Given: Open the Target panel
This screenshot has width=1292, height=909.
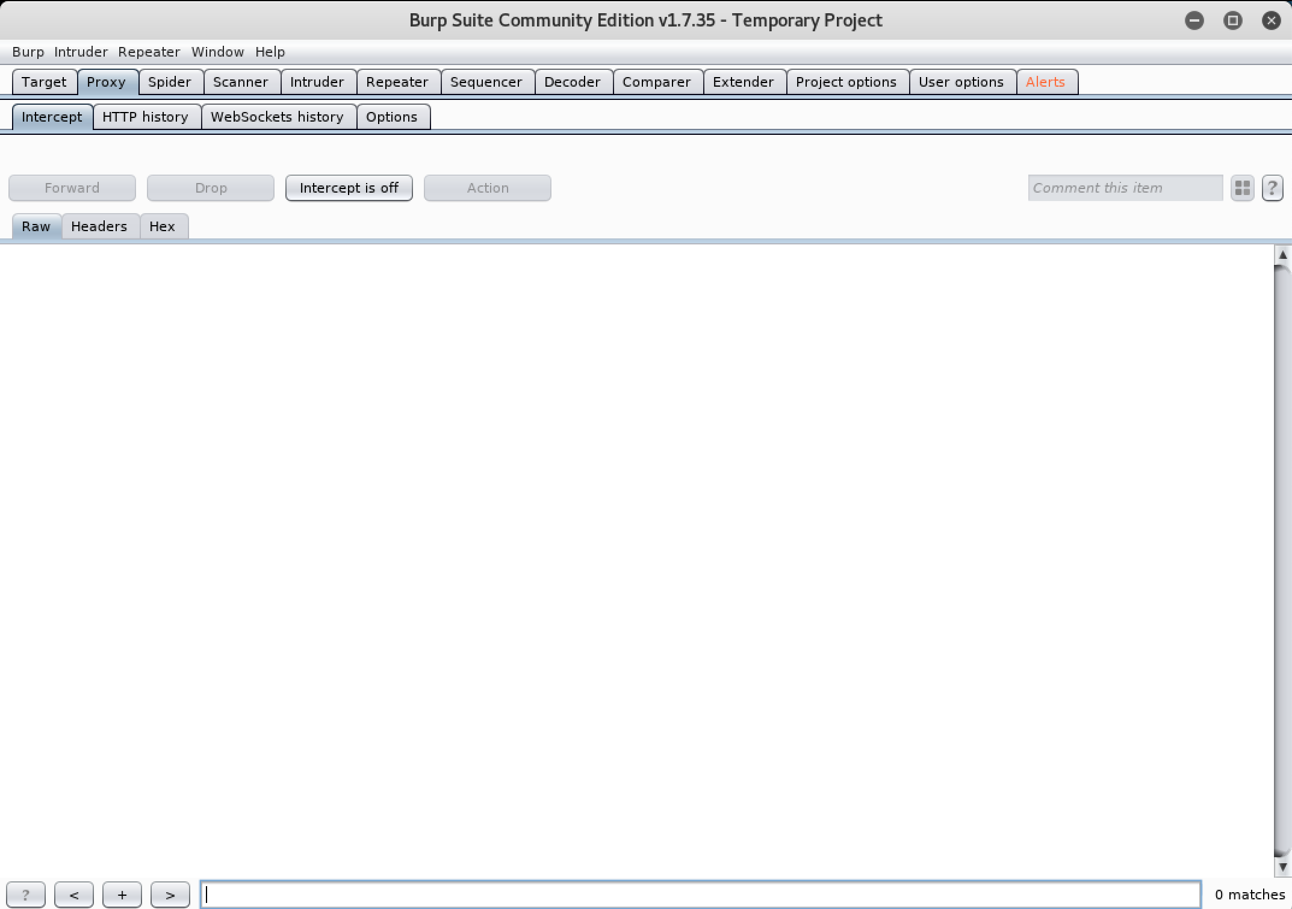Looking at the screenshot, I should (43, 81).
